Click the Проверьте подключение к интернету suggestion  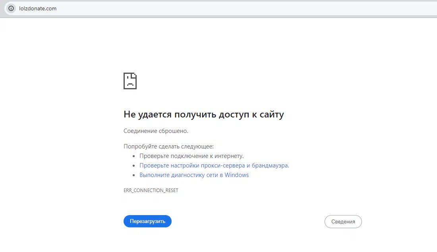pyautogui.click(x=191, y=156)
